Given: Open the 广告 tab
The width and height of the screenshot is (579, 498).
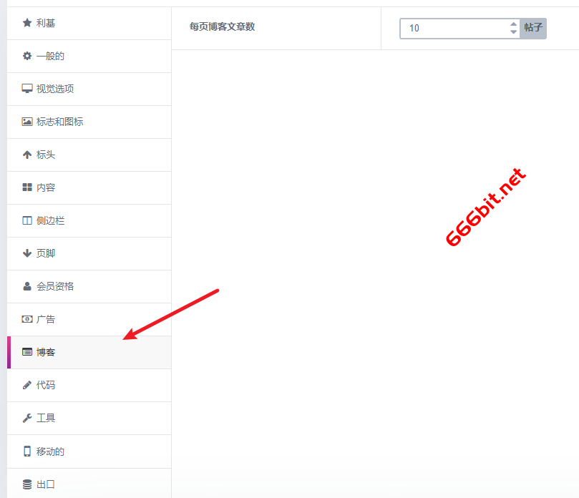Looking at the screenshot, I should click(x=89, y=319).
